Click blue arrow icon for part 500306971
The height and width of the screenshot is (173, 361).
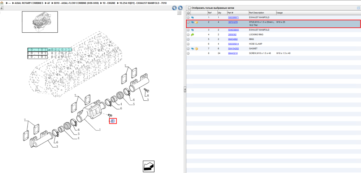[x=192, y=17]
